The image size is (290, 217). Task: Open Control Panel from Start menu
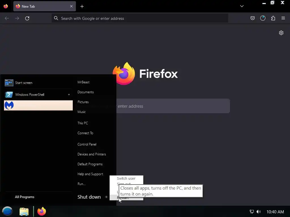click(87, 144)
